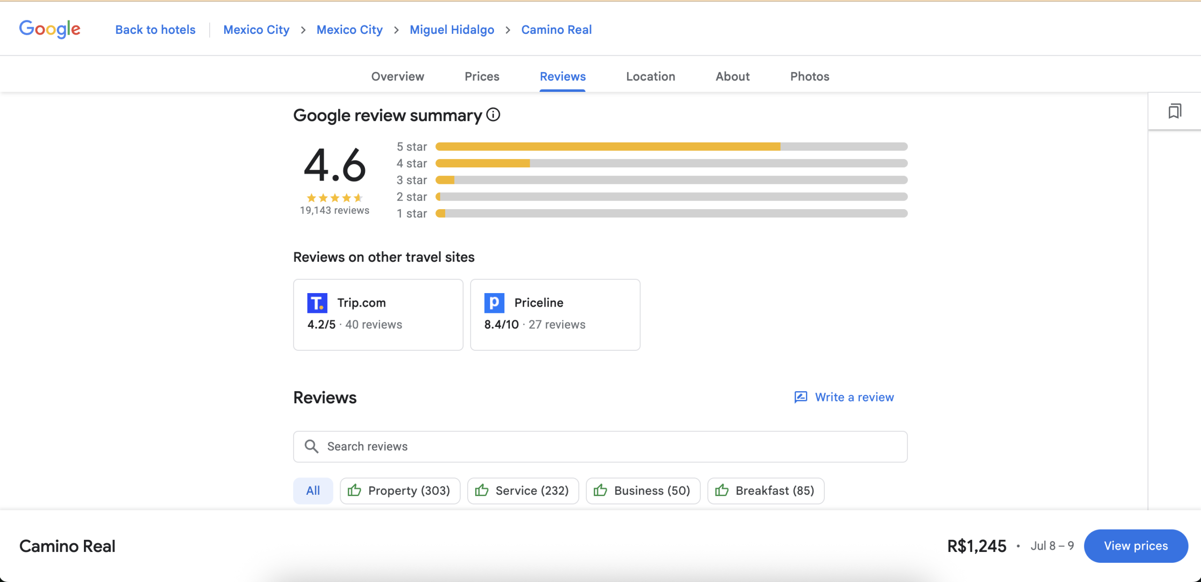Open the About tab
This screenshot has height=582, width=1201.
732,76
